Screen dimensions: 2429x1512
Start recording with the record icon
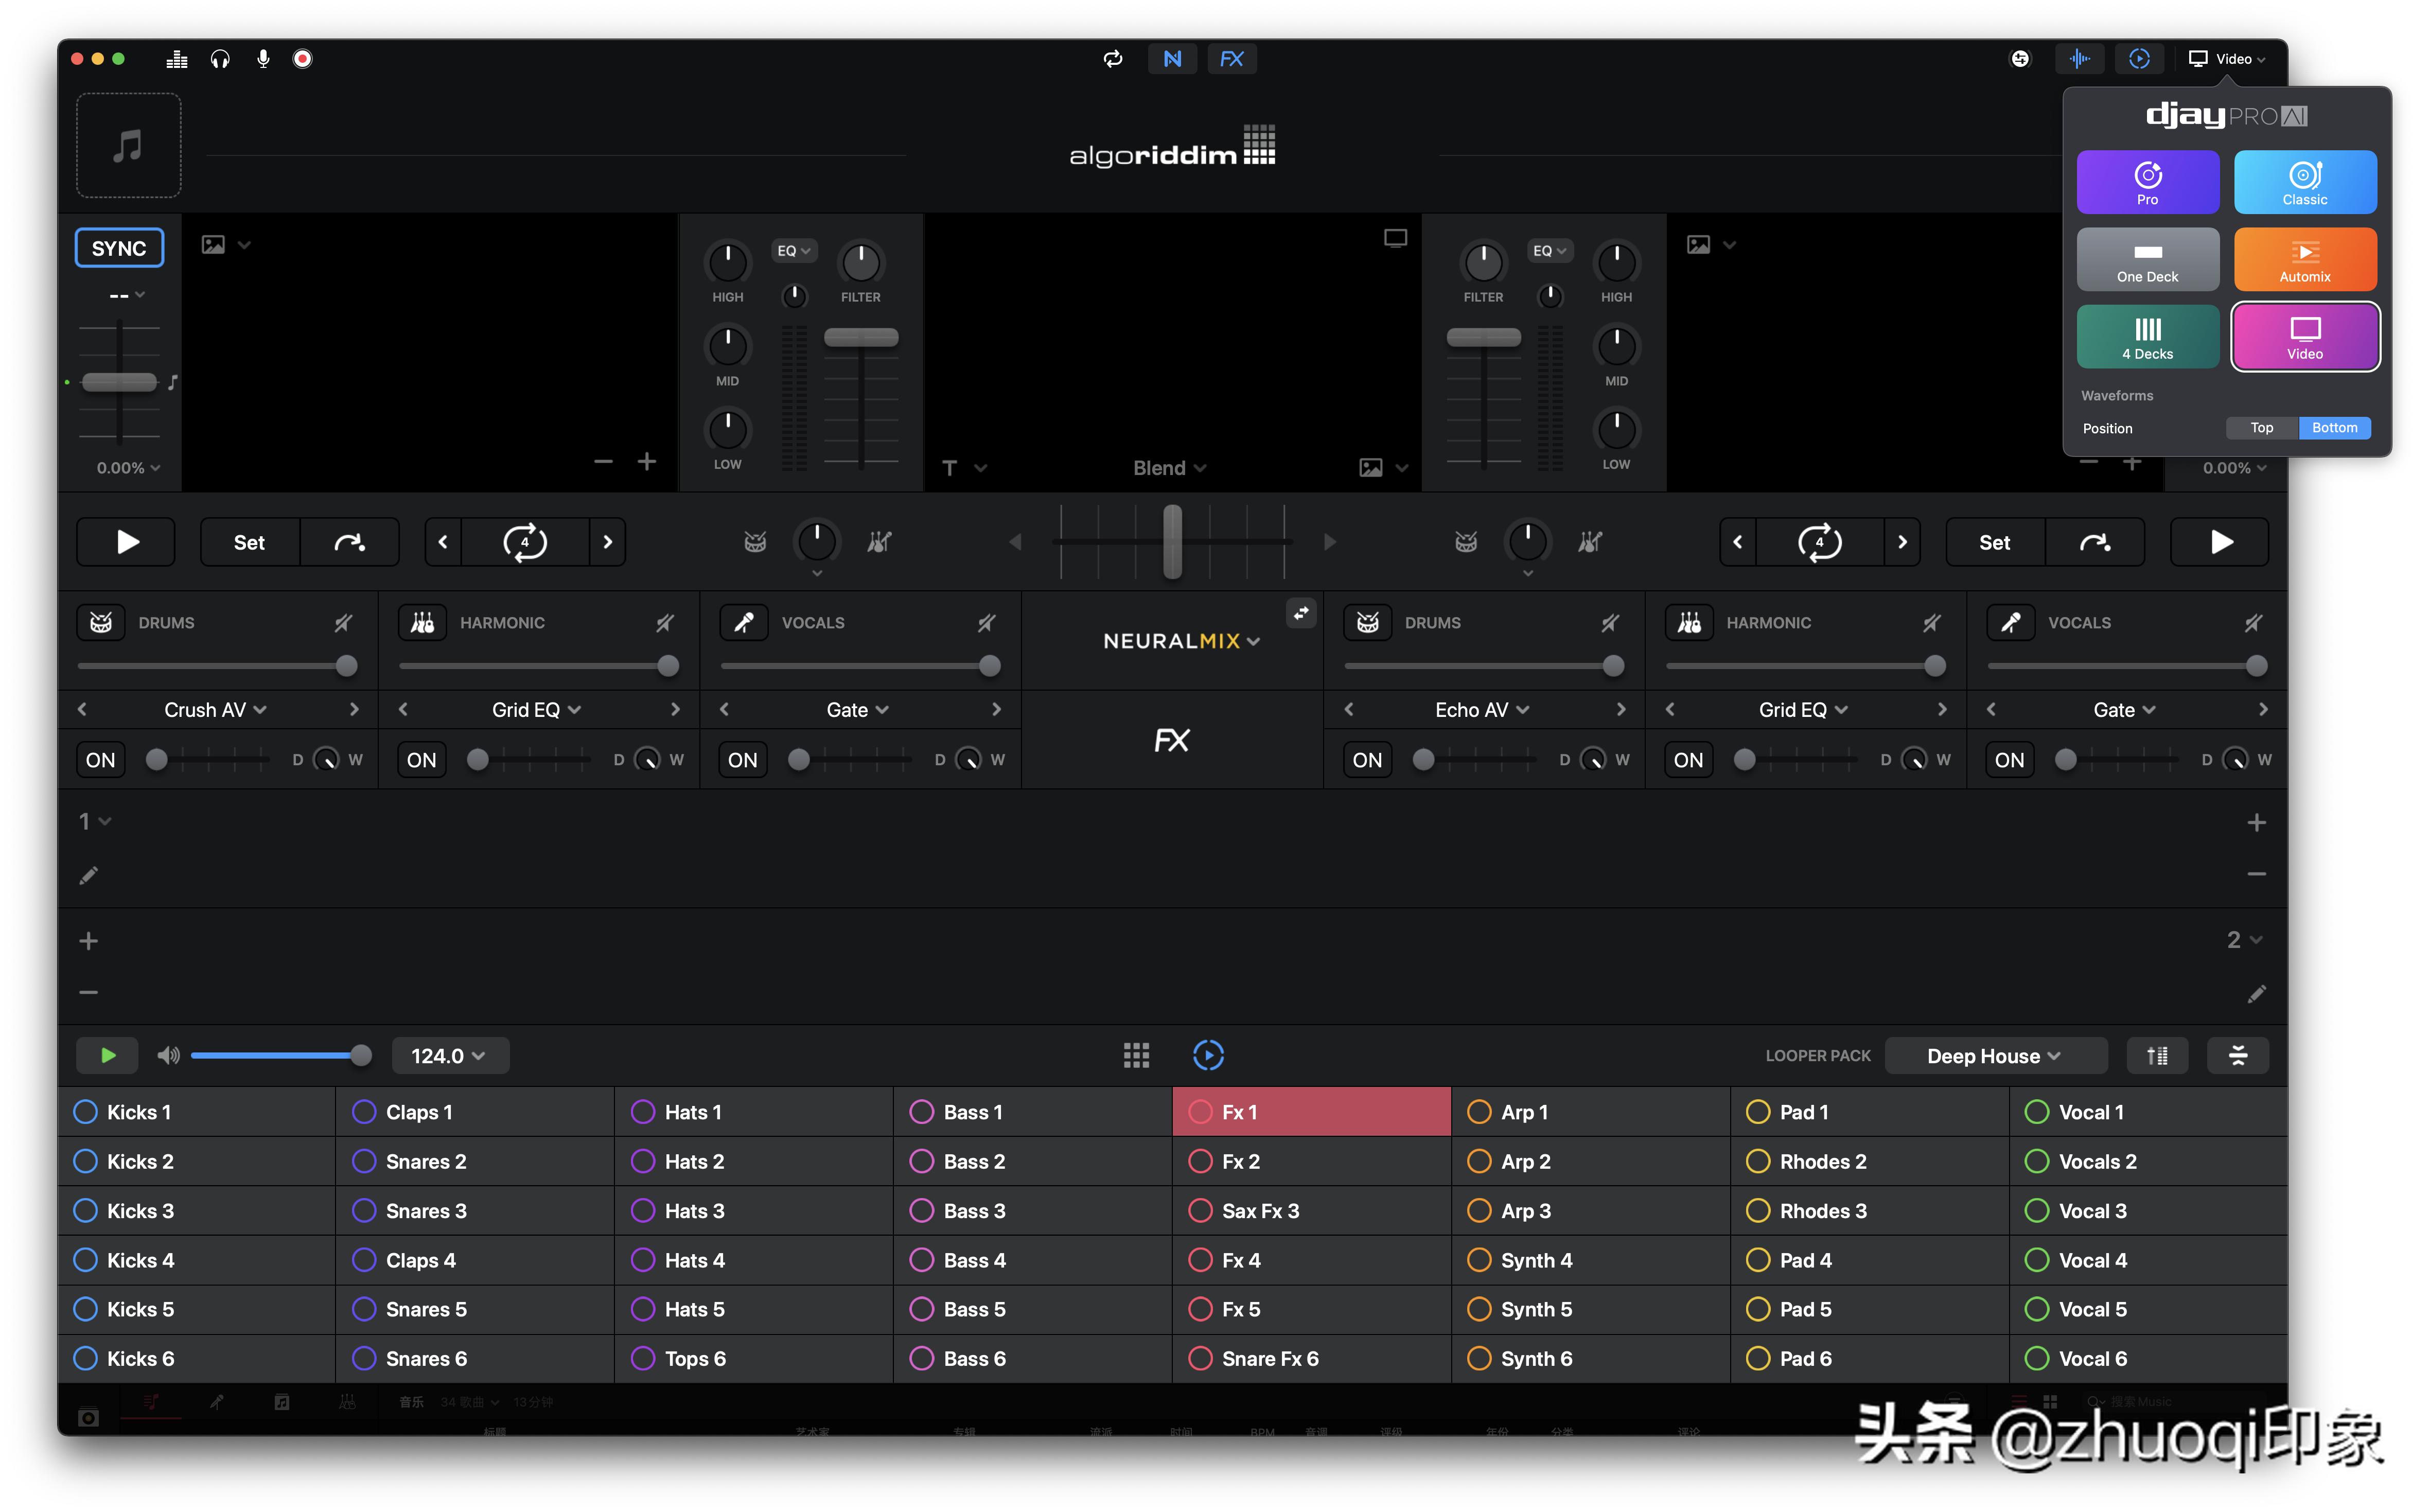302,59
